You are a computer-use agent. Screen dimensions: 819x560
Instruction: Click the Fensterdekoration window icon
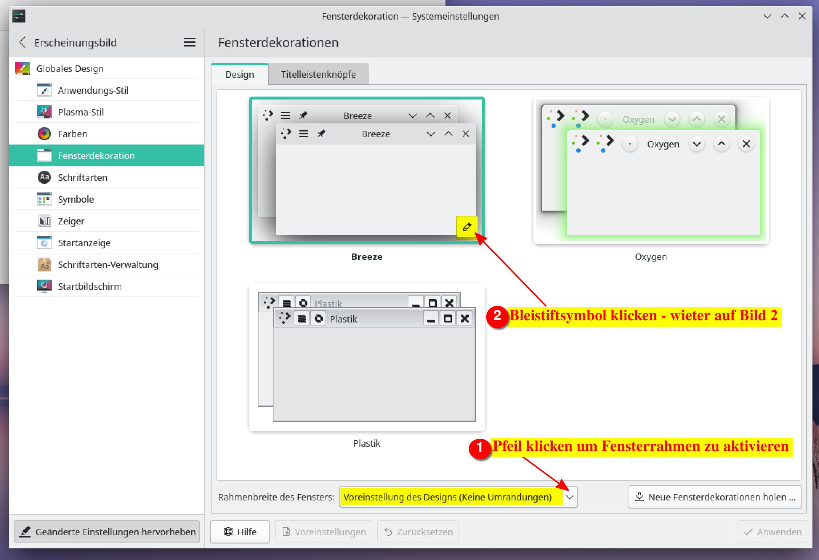coord(44,155)
